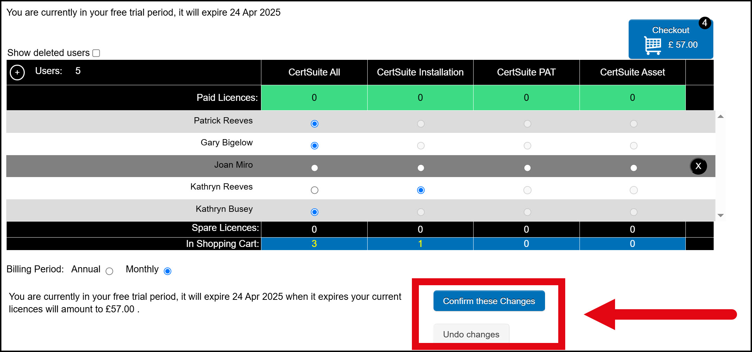Click the Kathryn Busey user name
752x352 pixels.
224,209
